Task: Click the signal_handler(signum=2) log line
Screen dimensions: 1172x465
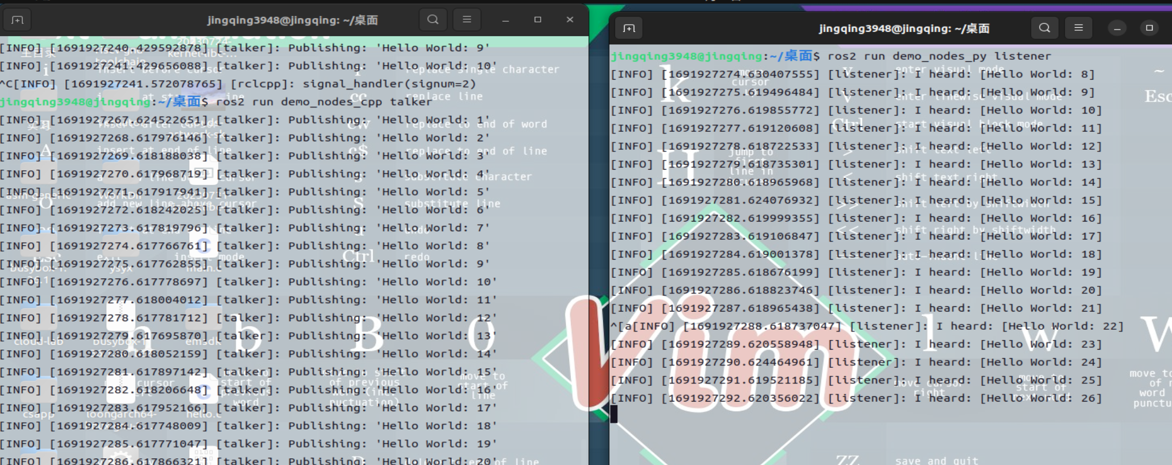Action: pos(239,83)
